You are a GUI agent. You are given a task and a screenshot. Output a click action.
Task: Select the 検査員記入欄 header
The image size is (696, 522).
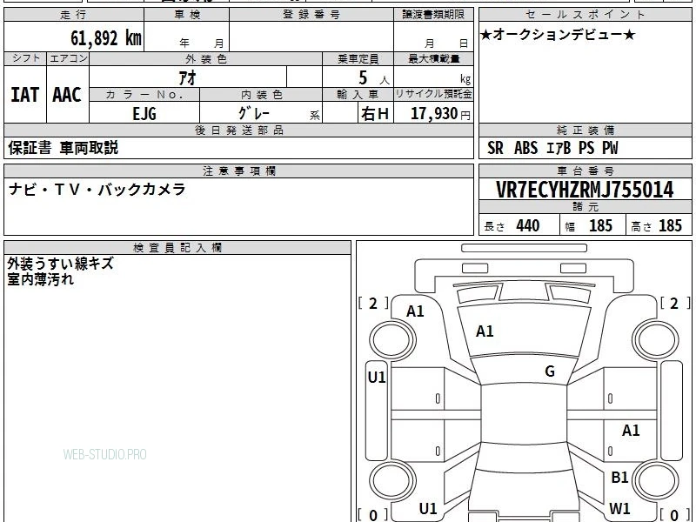coord(177,248)
